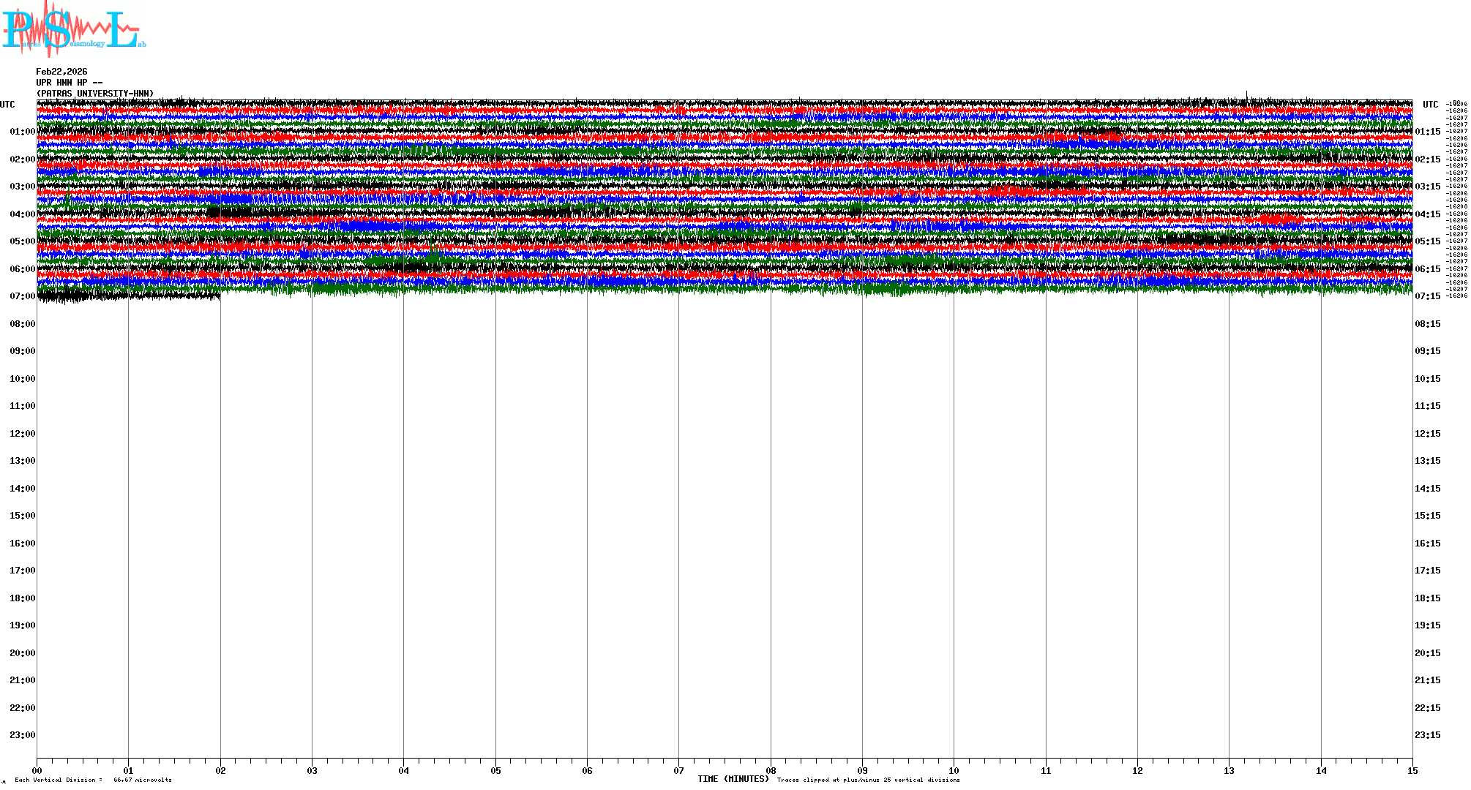Screen dimensions: 1471x790
Task: Click the Traces clipped footnote text
Action: pyautogui.click(x=868, y=780)
